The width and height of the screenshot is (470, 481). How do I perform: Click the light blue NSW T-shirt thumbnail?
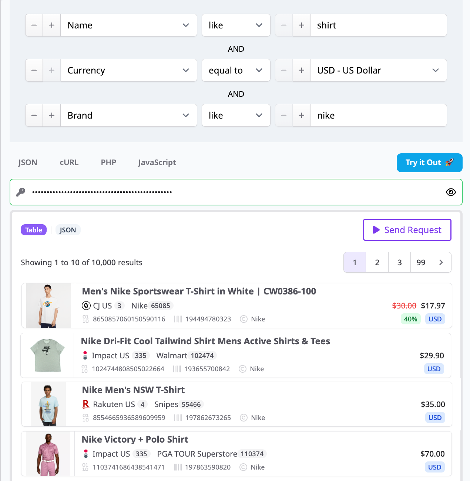tap(48, 404)
